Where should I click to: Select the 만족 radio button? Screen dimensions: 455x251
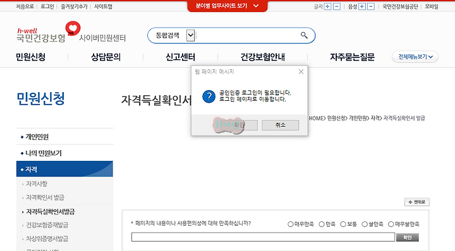(x=322, y=224)
